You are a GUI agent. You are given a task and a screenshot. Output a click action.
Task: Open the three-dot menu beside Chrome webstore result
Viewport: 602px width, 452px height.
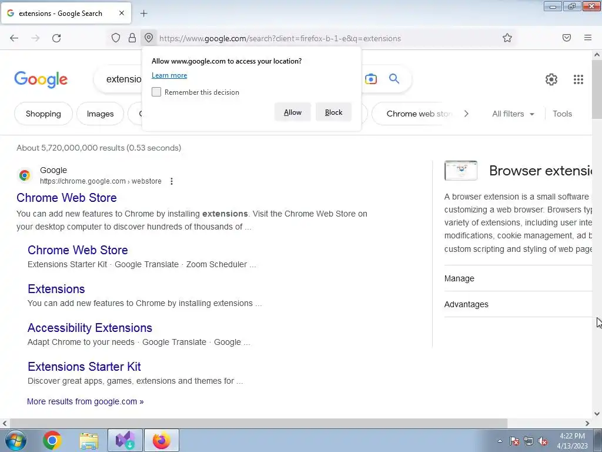coord(172,181)
